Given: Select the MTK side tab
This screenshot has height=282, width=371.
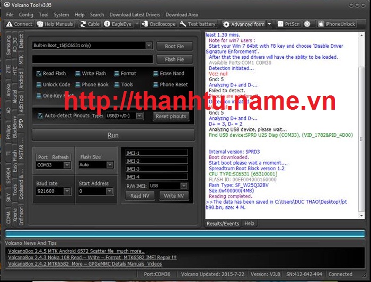Looking at the screenshot, I should [21, 60].
